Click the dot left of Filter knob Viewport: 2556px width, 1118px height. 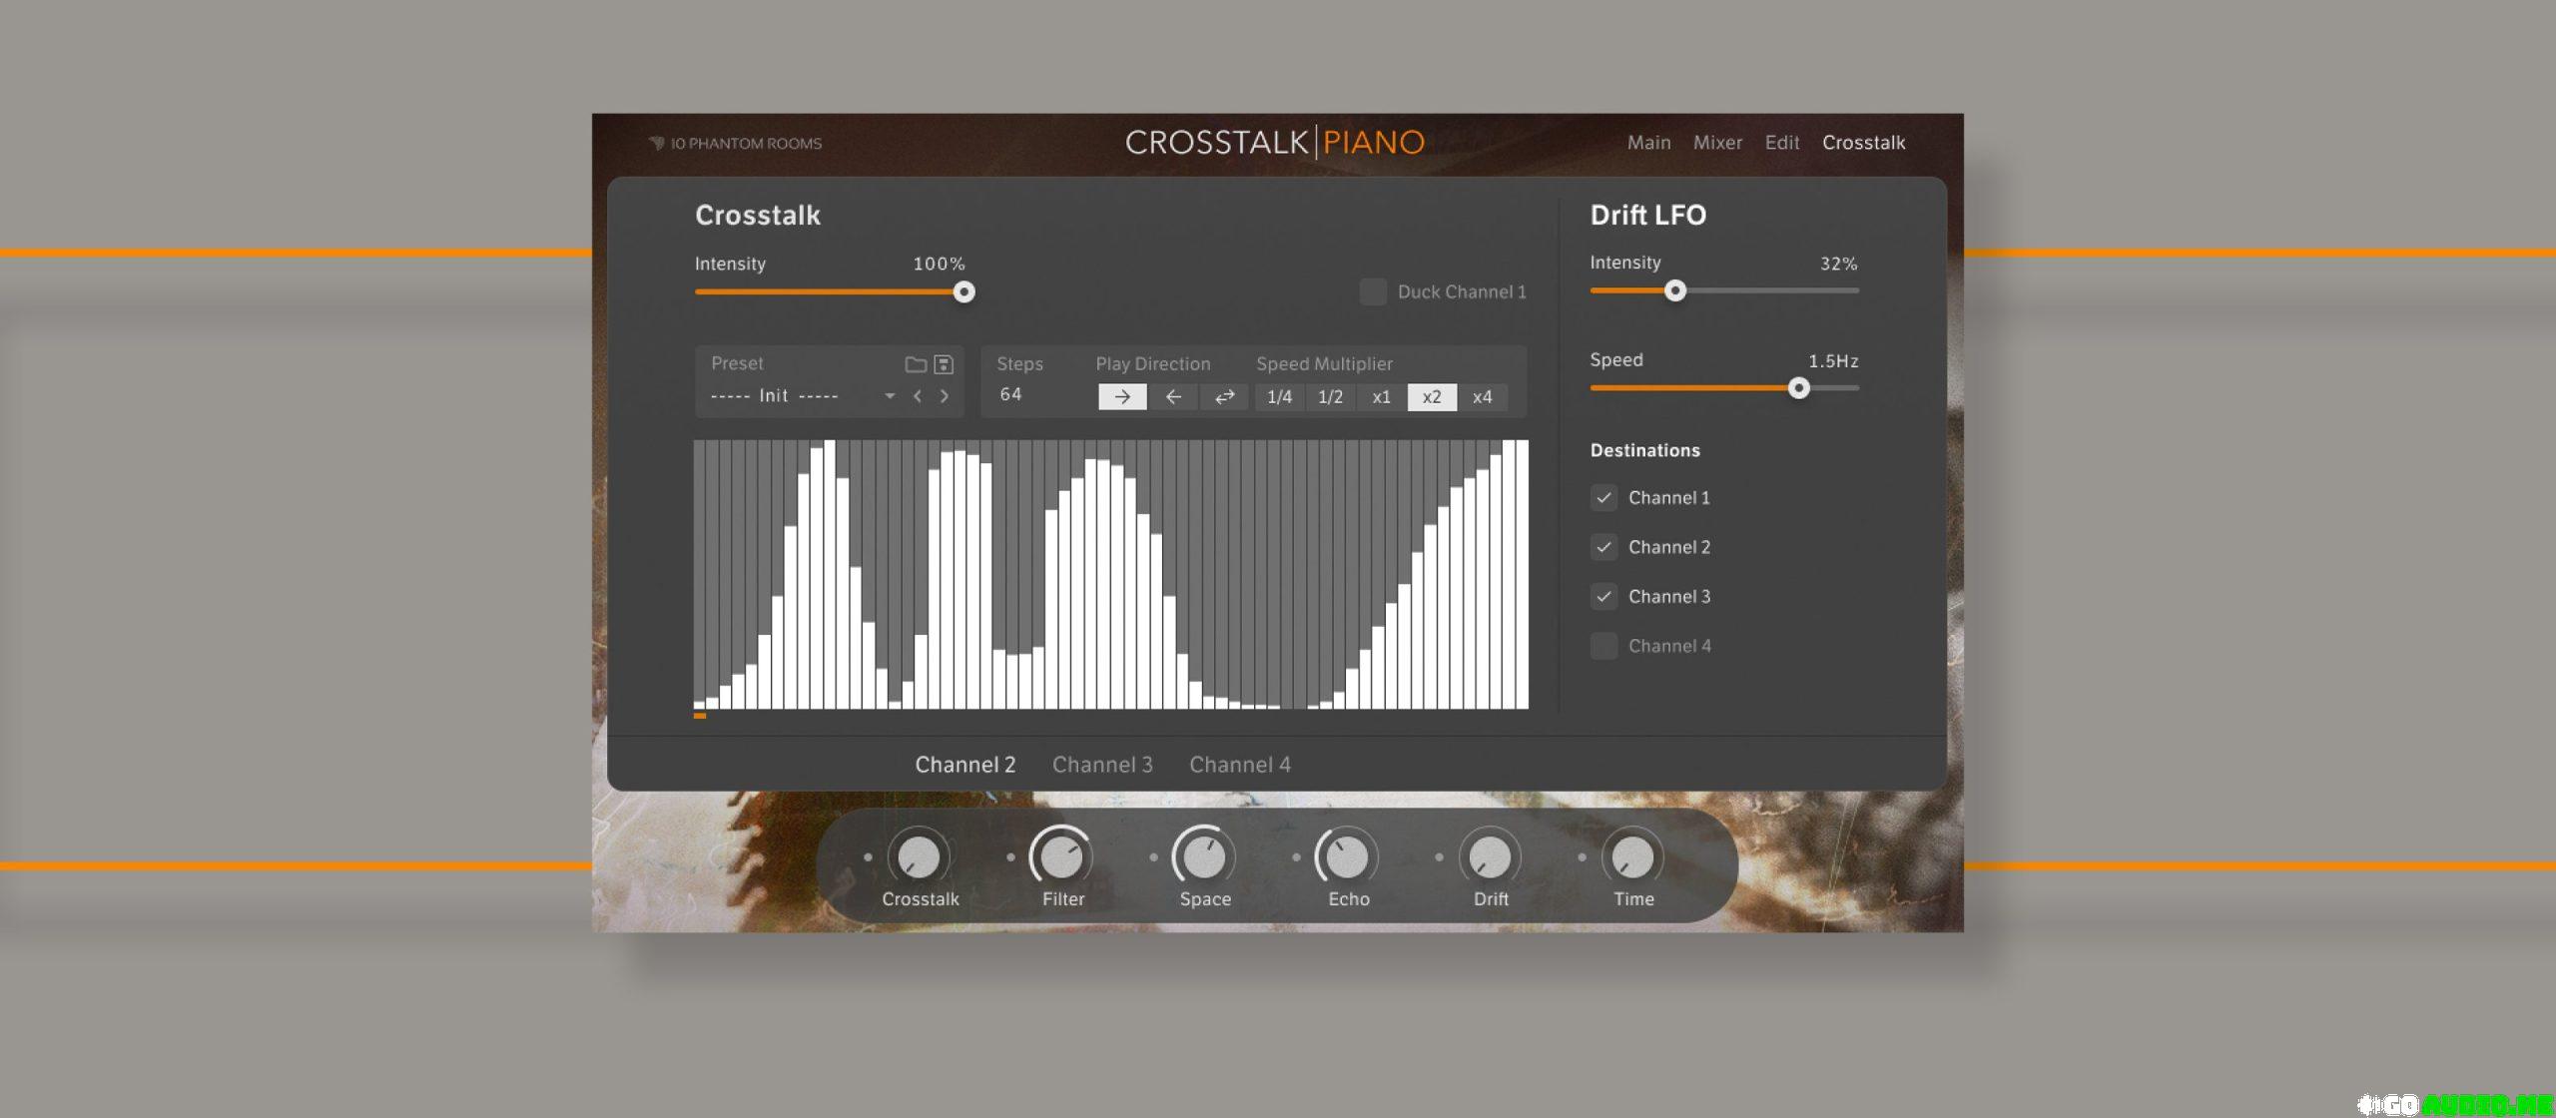1010,856
